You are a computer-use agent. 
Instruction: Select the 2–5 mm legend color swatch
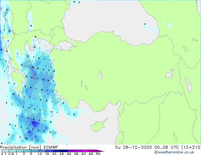[x=27, y=151]
